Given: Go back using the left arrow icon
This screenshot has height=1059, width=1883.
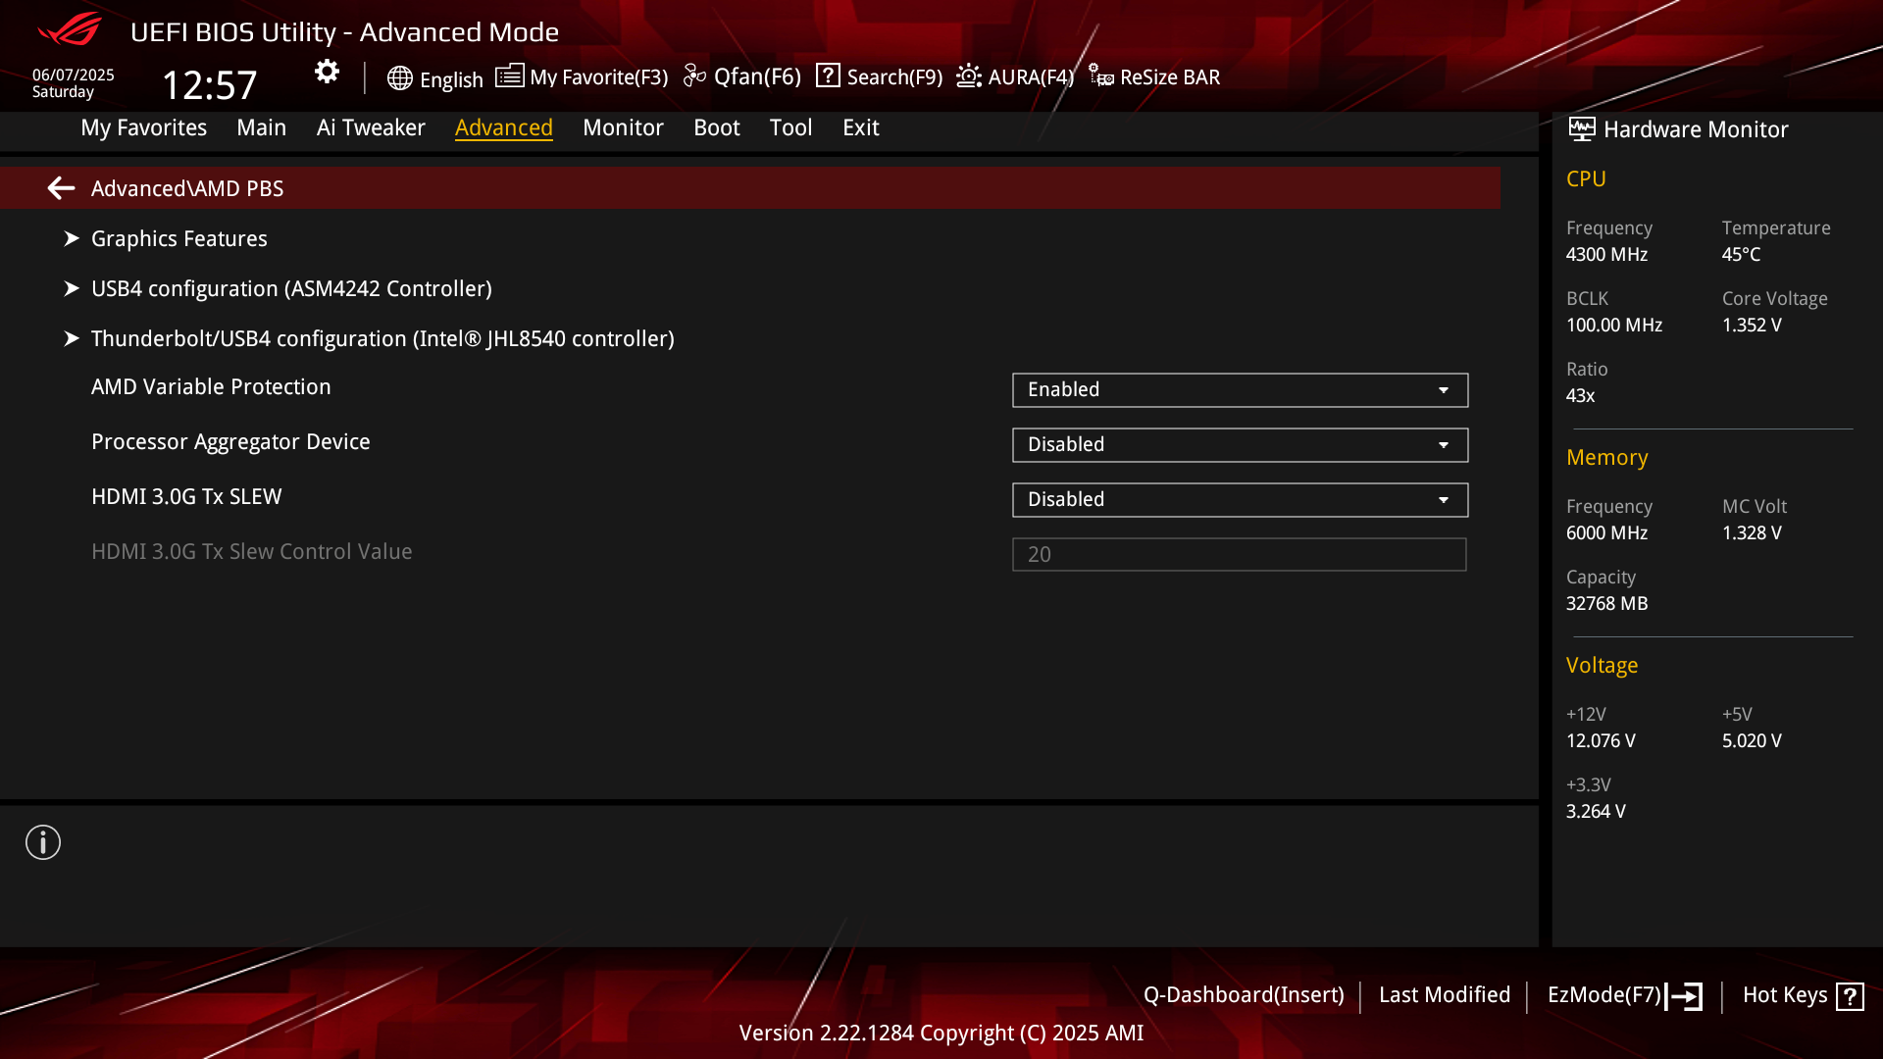Looking at the screenshot, I should [x=61, y=188].
